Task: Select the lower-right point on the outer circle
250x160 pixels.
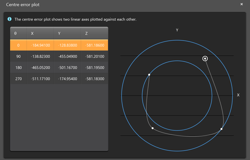Action: pyautogui.click(x=221, y=129)
